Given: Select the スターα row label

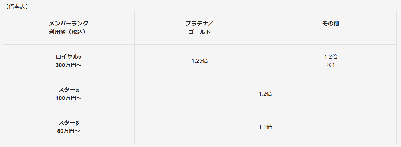Looking at the screenshot, I should click(x=69, y=90).
